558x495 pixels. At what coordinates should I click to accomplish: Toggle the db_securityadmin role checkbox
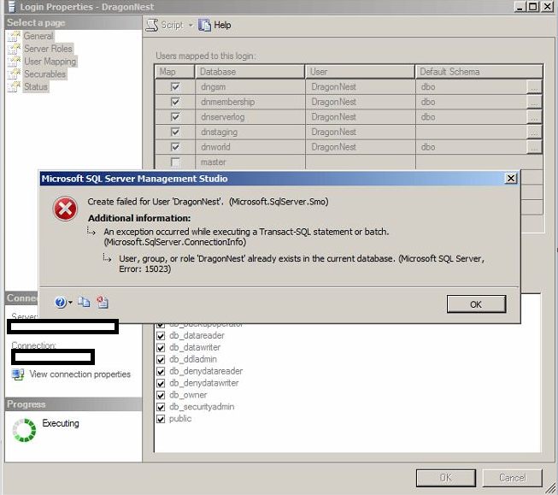[161, 407]
